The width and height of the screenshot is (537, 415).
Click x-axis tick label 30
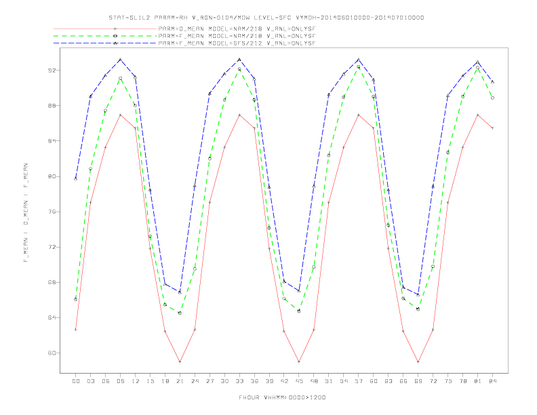224,381
